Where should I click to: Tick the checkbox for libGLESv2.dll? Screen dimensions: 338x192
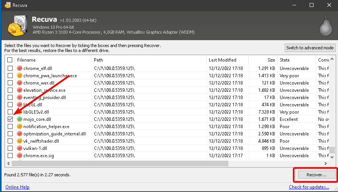click(x=10, y=112)
